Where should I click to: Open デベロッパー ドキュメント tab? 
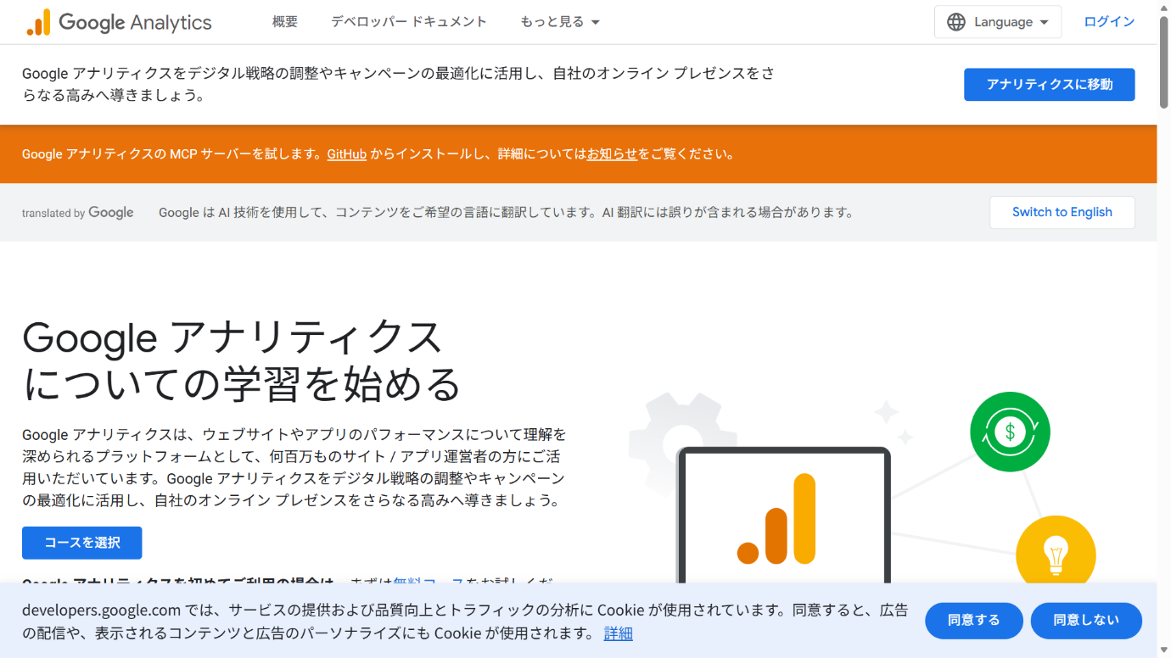pos(409,22)
